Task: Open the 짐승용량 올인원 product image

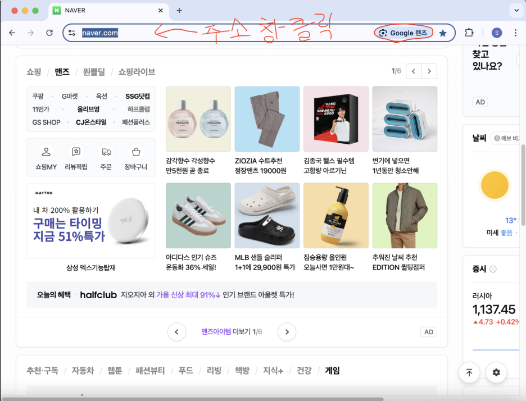Action: (336, 216)
